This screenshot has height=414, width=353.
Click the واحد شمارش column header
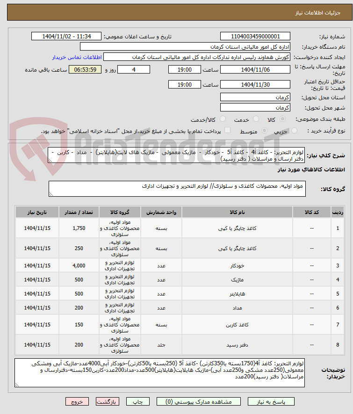(x=161, y=212)
